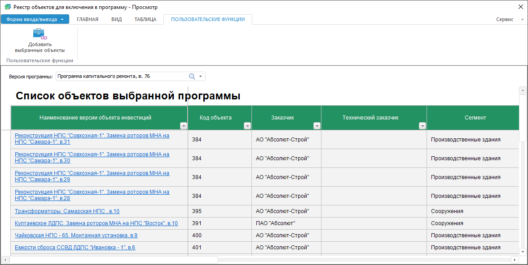The width and height of the screenshot is (528, 265).
Task: Open the ТАБЛИЦА ribbon tab
Action: tap(145, 19)
